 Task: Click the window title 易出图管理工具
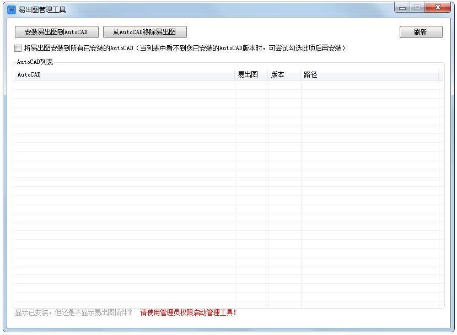coord(42,8)
